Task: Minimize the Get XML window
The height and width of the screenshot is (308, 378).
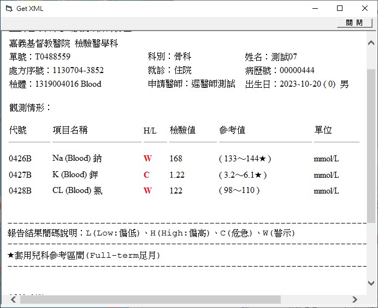Action: [x=315, y=8]
